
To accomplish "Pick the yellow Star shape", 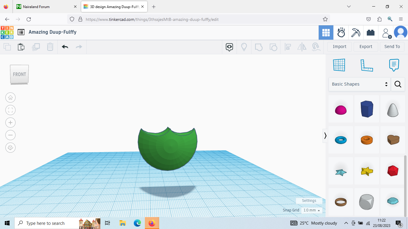I will click(367, 171).
